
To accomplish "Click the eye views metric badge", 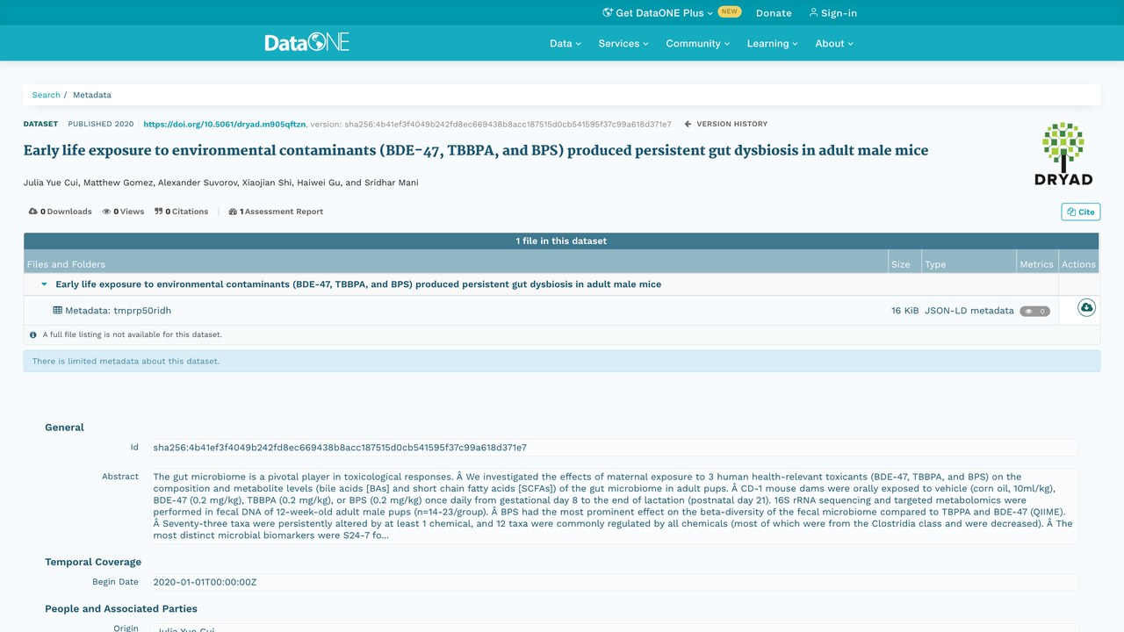I will click(1034, 311).
